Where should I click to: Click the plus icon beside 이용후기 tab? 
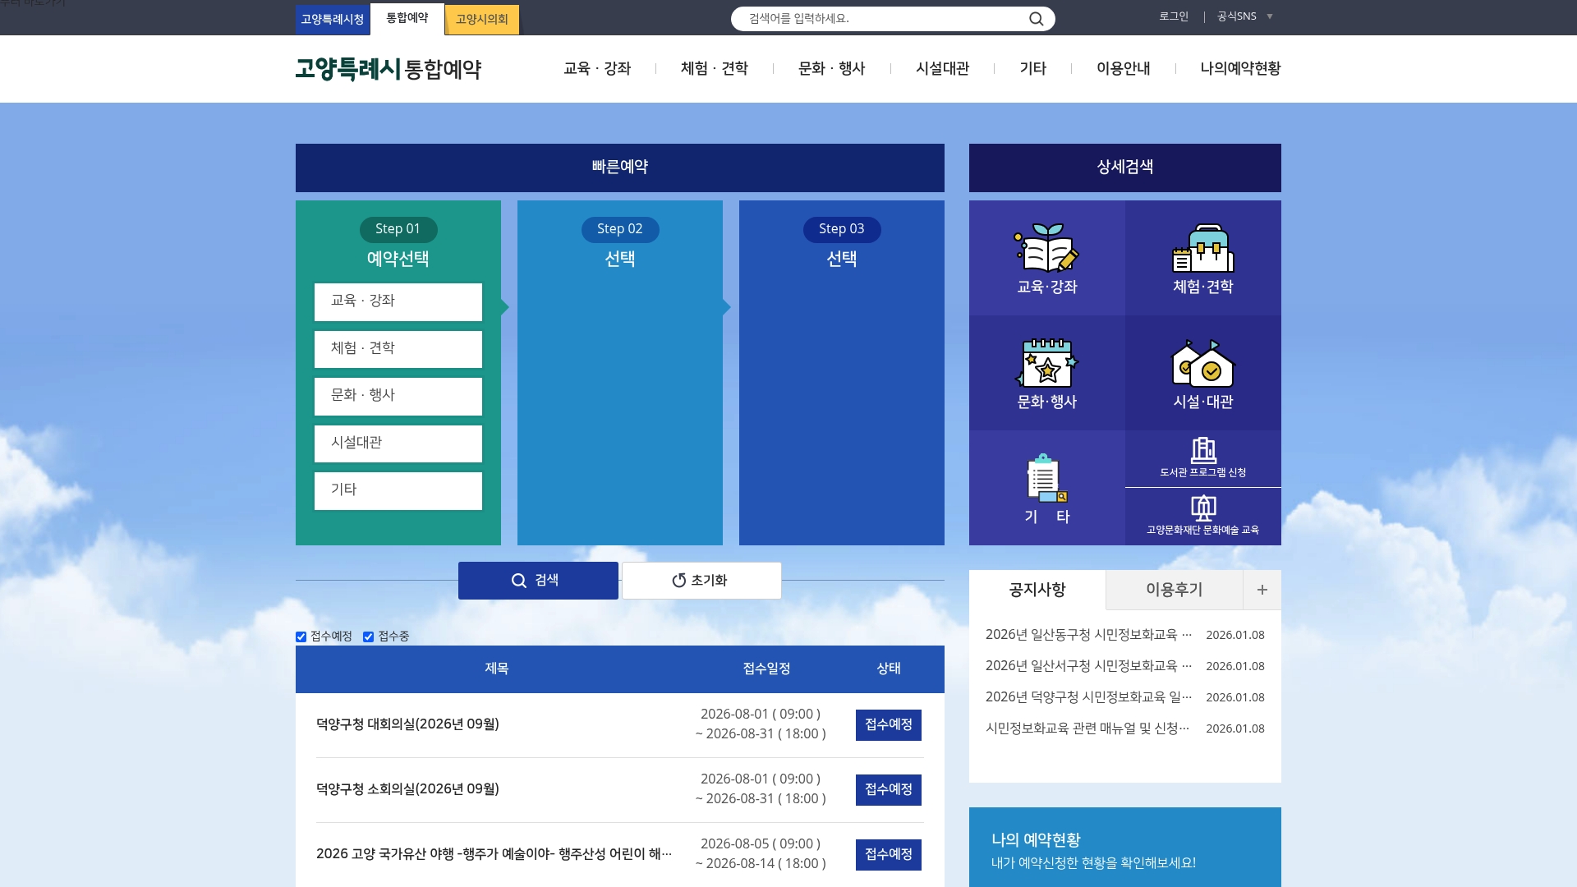[1262, 590]
